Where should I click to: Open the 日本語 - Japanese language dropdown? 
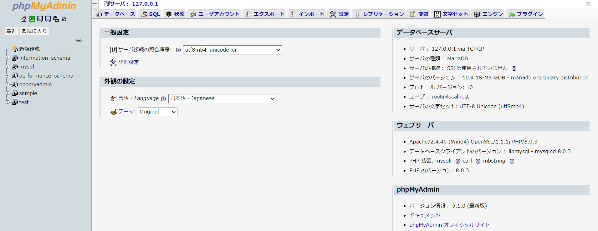tap(222, 98)
